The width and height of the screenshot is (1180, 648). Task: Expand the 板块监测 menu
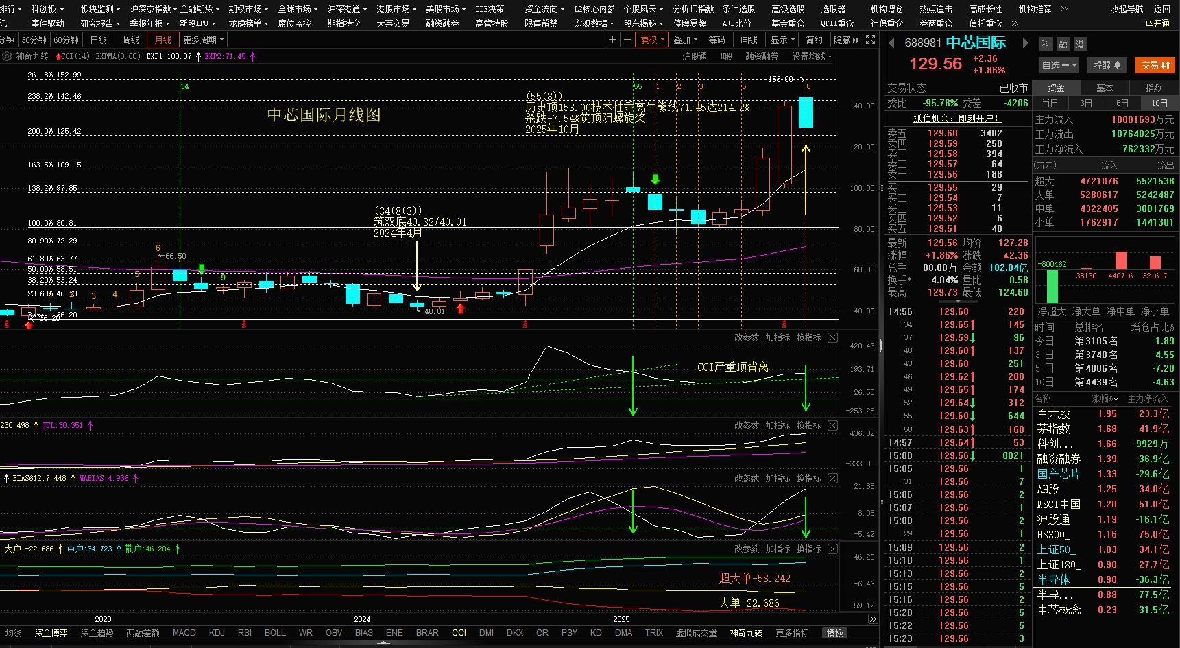click(x=100, y=9)
